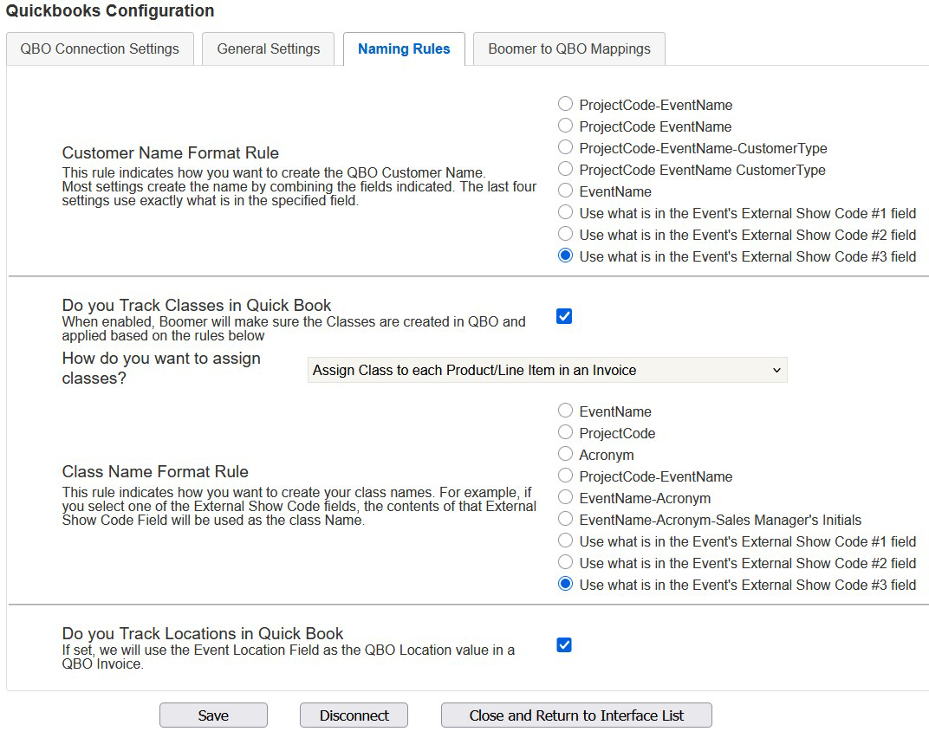The height and width of the screenshot is (738, 929).
Task: Choose customer format ProjectCode-EventName-CustomerType
Action: [x=565, y=147]
